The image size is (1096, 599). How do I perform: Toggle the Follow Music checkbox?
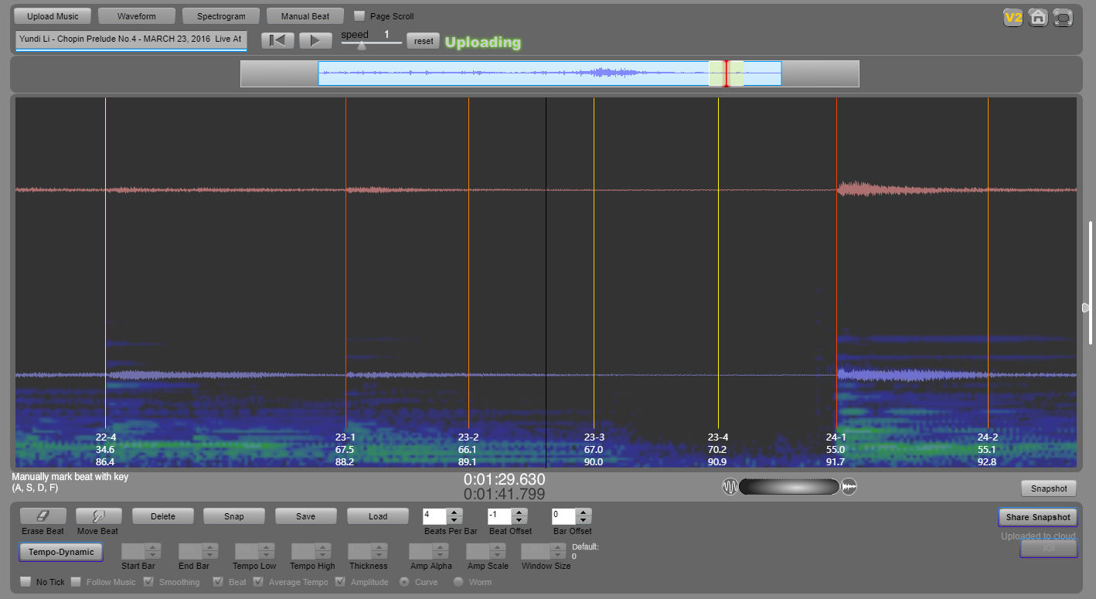coord(76,582)
